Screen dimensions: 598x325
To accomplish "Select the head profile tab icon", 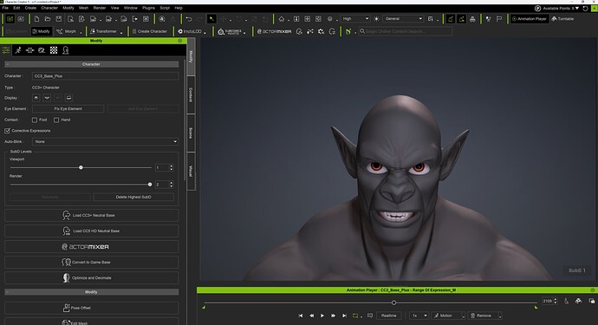I will pos(66,50).
